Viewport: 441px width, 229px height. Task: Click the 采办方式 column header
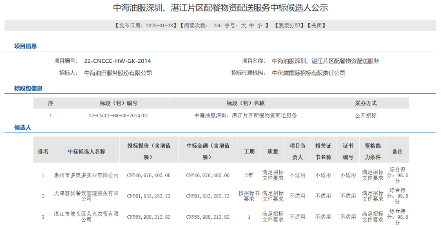(x=365, y=103)
